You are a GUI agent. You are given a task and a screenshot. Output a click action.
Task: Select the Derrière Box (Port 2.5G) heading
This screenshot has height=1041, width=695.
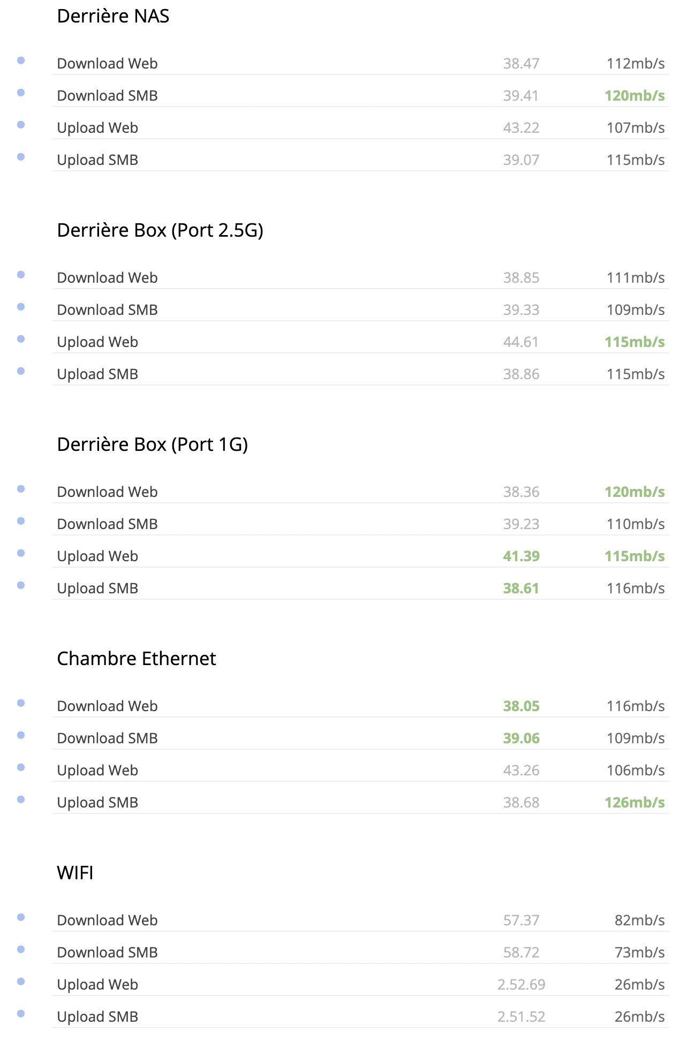pyautogui.click(x=160, y=230)
